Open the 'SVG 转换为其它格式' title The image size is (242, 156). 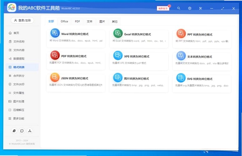200,79
